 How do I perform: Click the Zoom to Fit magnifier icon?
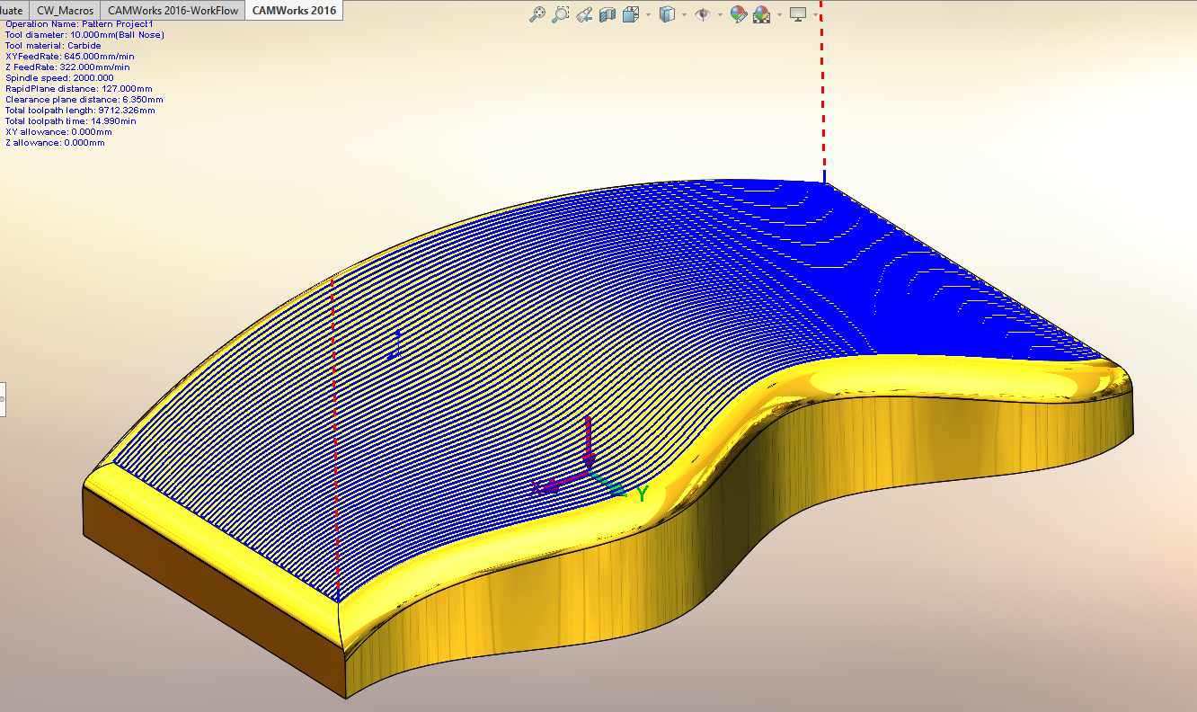coord(537,13)
